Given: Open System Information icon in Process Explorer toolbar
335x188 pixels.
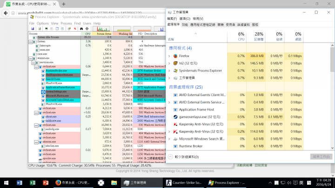Looking at the screenshot, I should coord(47,29).
